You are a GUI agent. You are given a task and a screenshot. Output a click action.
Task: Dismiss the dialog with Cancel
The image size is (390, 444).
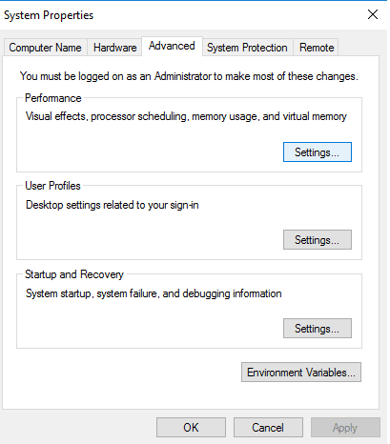pos(268,428)
